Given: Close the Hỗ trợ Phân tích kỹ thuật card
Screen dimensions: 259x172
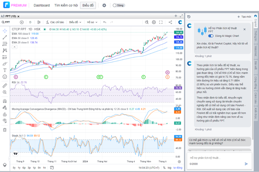Looking at the screenshot, I should 244,29.
